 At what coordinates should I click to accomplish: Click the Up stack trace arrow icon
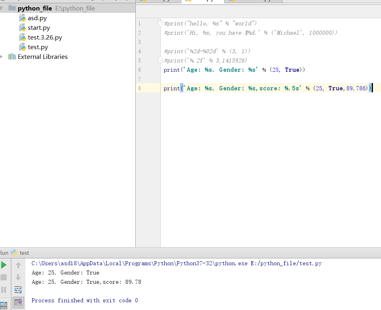click(18, 265)
